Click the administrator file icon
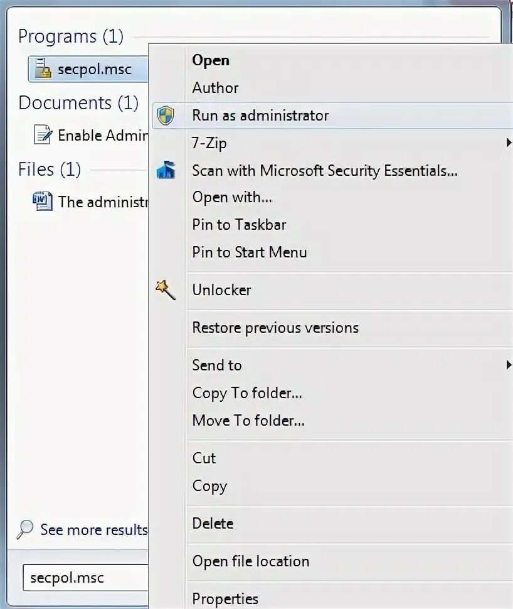This screenshot has height=609, width=513. coord(43,202)
